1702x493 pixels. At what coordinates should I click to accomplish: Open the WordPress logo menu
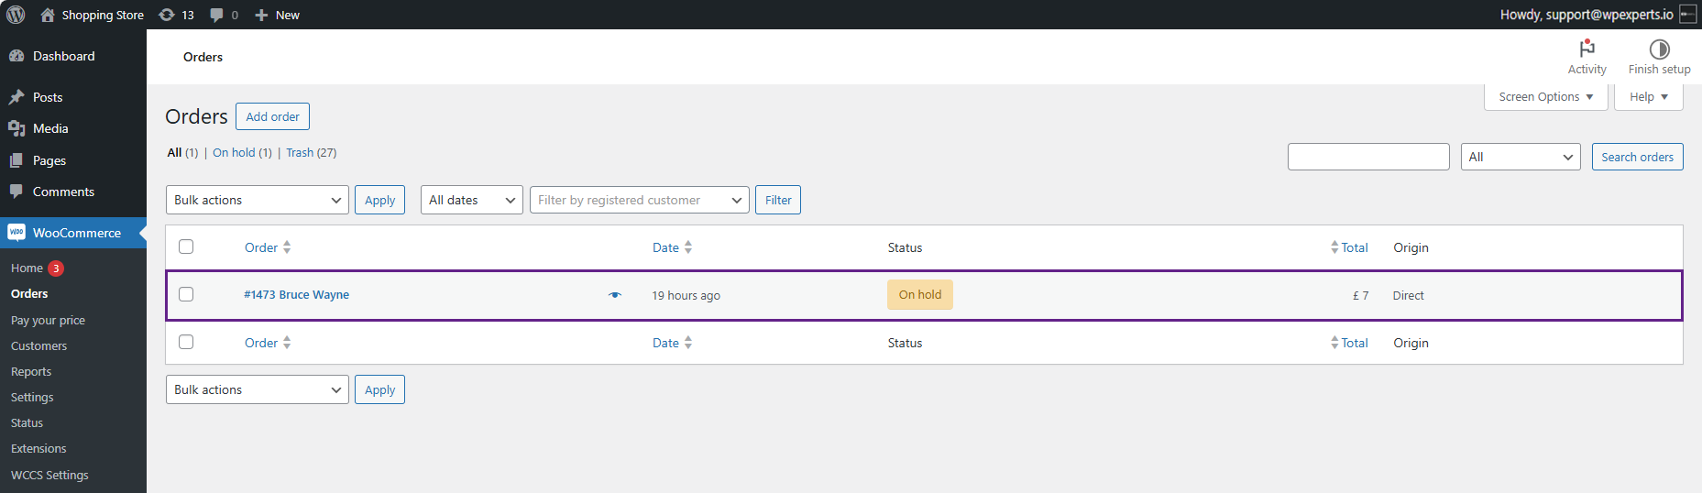pyautogui.click(x=16, y=15)
